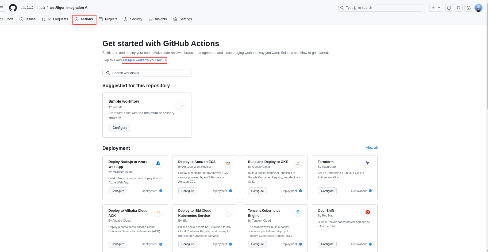Click the Terraform logo icon
This screenshot has width=488, height=252.
tap(368, 163)
